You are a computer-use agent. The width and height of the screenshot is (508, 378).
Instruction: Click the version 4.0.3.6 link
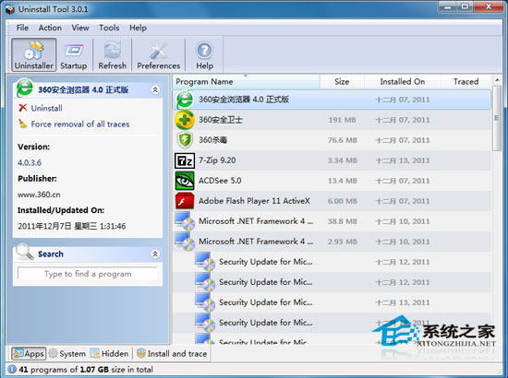30,162
